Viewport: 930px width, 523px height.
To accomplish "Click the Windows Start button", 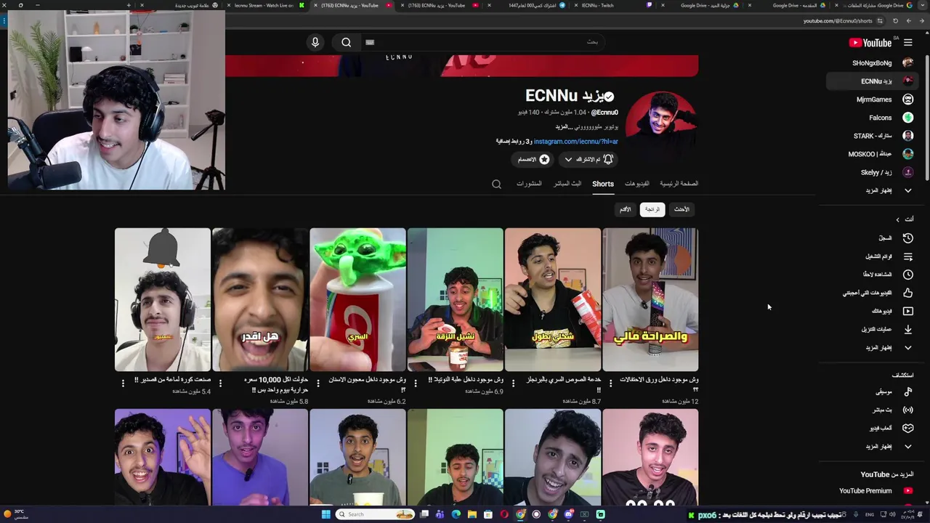I will coord(326,514).
